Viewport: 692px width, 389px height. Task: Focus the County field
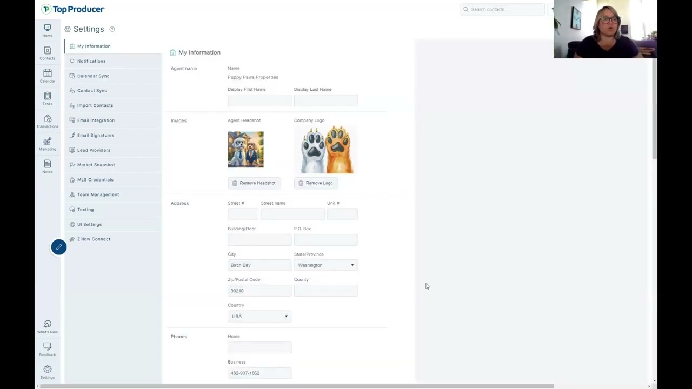(325, 291)
